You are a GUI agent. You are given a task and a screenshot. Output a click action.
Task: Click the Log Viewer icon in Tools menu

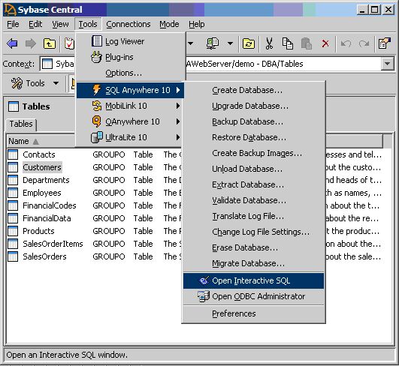click(x=97, y=41)
